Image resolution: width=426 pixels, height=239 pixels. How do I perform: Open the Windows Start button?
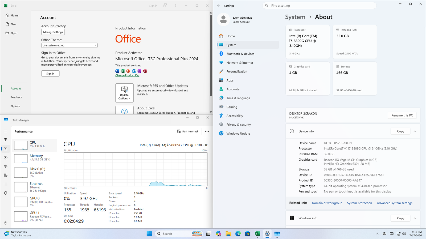coord(149,234)
